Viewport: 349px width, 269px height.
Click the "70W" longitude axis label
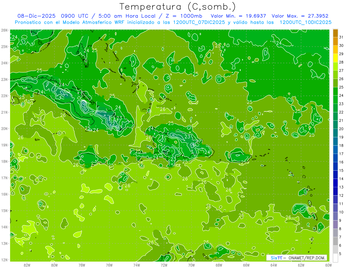(191, 265)
